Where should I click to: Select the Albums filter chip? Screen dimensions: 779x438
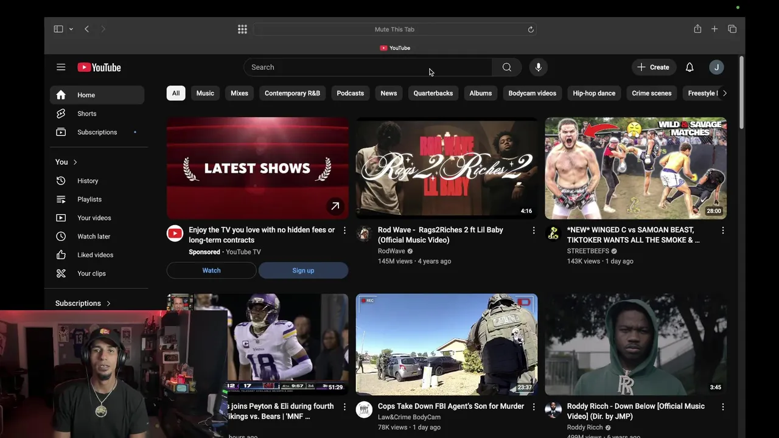[x=481, y=93]
